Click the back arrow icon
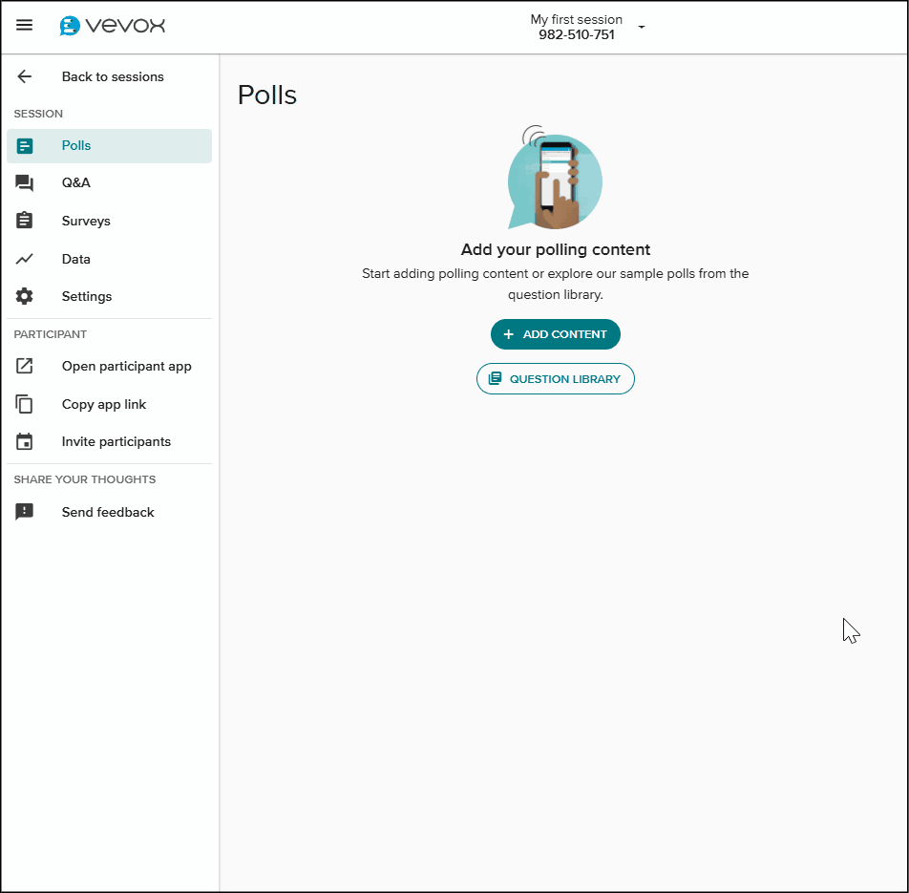This screenshot has height=893, width=909. pyautogui.click(x=25, y=76)
